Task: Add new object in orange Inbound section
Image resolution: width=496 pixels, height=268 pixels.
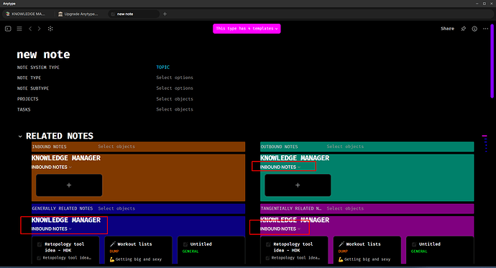Action: pyautogui.click(x=69, y=185)
